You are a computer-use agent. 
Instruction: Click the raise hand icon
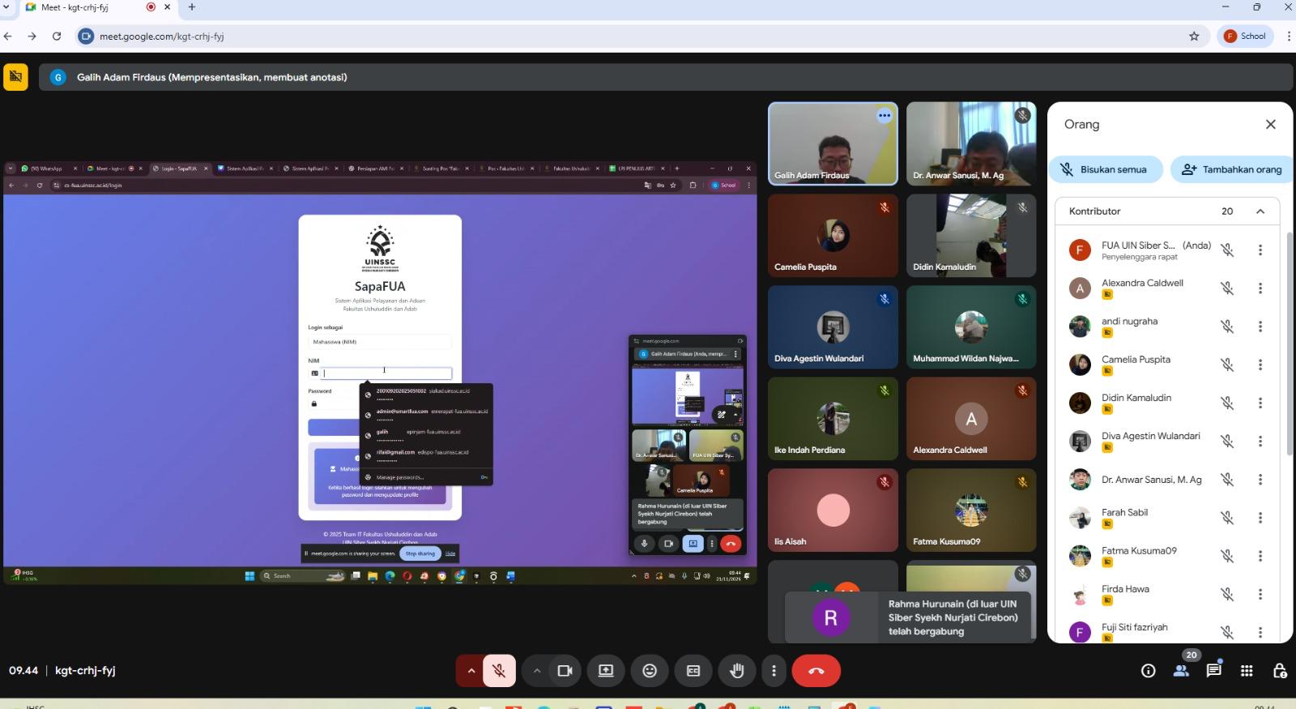[736, 671]
